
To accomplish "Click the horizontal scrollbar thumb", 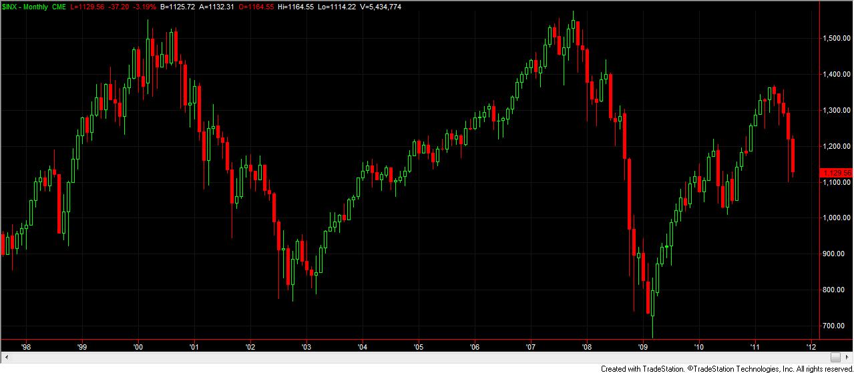I will pyautogui.click(x=836, y=358).
